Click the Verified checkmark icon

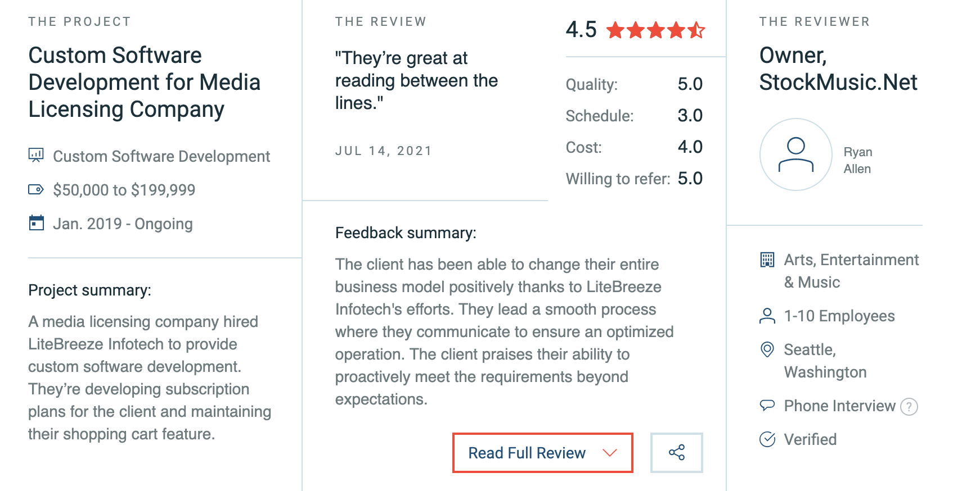click(767, 439)
